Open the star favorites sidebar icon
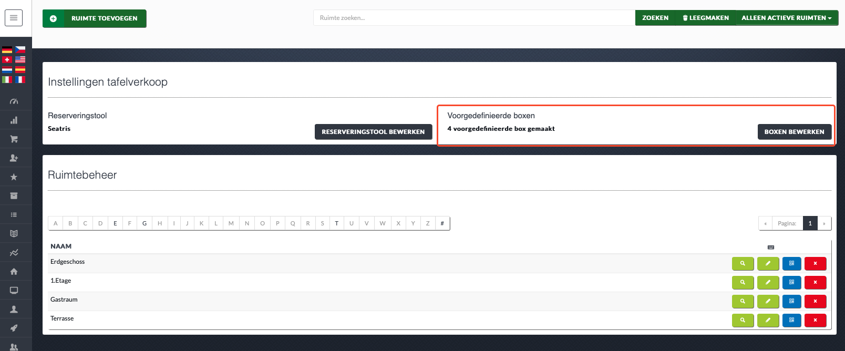Screen dimensions: 845x351 click(14, 177)
